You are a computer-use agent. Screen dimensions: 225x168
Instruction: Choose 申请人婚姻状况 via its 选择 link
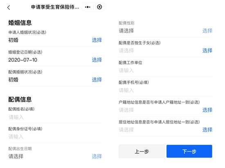pos(97,40)
